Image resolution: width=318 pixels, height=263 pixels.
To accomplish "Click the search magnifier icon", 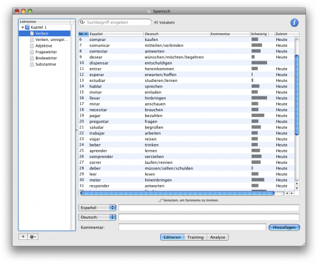I will [x=82, y=22].
